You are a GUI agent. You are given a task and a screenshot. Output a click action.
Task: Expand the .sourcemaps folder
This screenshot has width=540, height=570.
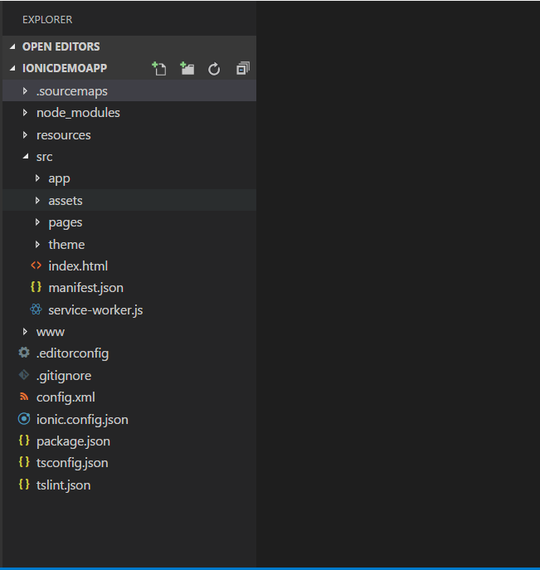tap(129, 91)
